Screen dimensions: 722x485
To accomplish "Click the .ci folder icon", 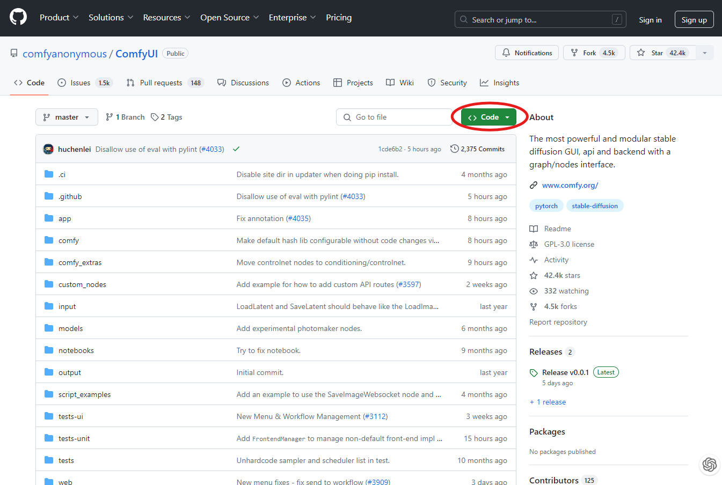I will coord(49,174).
